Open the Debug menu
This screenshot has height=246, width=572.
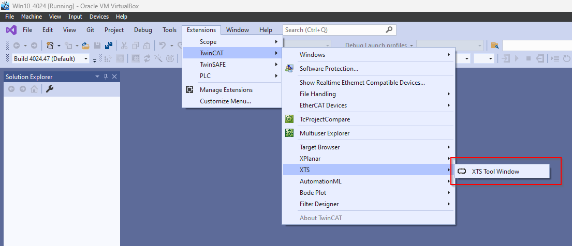pyautogui.click(x=143, y=30)
